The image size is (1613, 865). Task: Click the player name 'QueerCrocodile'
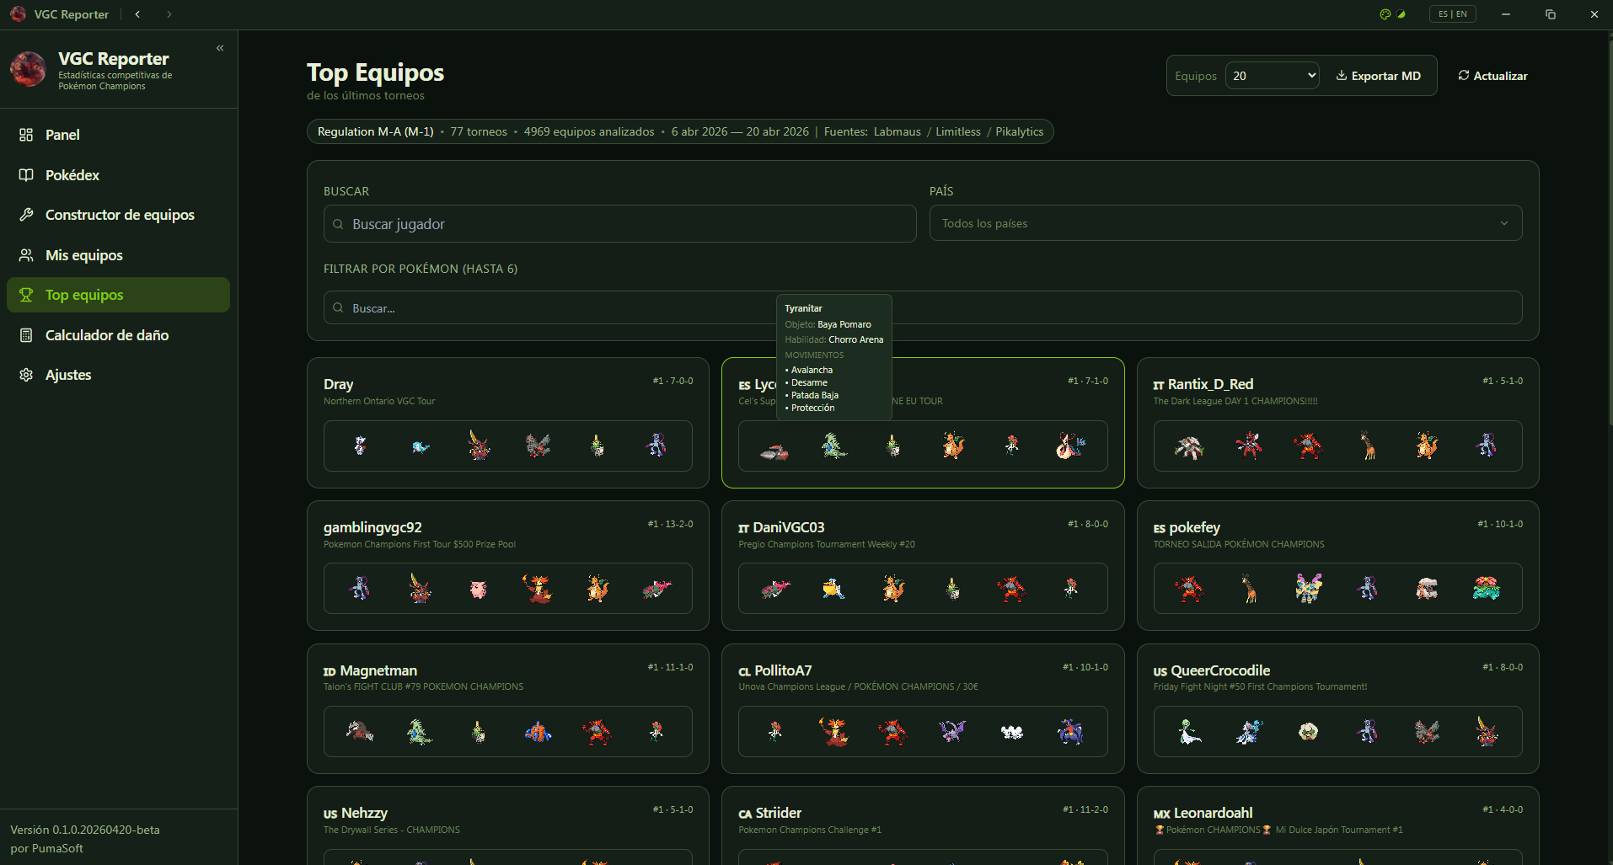click(x=1220, y=670)
